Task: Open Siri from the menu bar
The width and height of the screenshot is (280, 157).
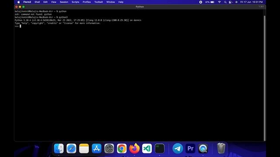Action: tap(236, 2)
